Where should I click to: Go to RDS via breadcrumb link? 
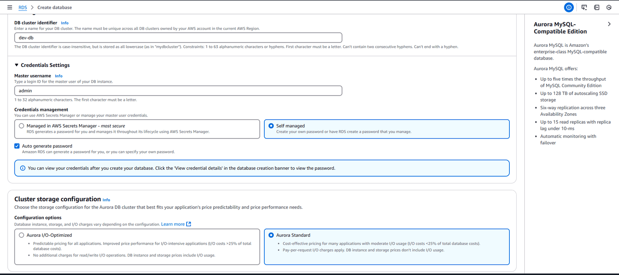coord(23,7)
